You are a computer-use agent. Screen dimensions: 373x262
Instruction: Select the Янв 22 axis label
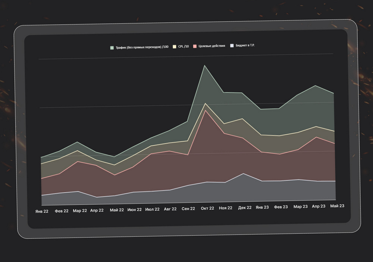42,211
